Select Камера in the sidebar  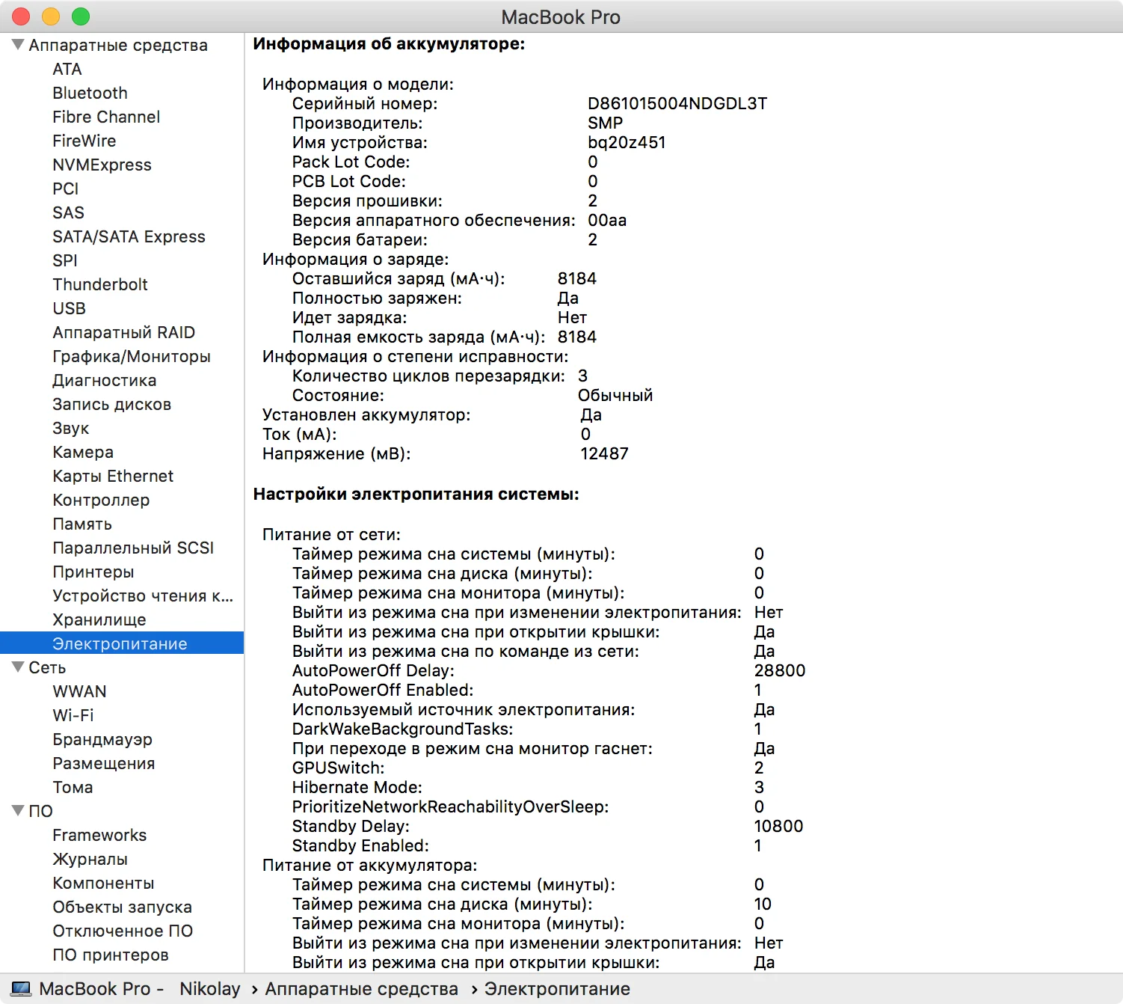click(x=83, y=452)
